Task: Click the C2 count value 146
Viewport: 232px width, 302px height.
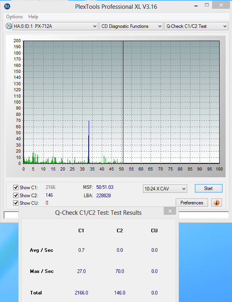Action: tap(49, 195)
